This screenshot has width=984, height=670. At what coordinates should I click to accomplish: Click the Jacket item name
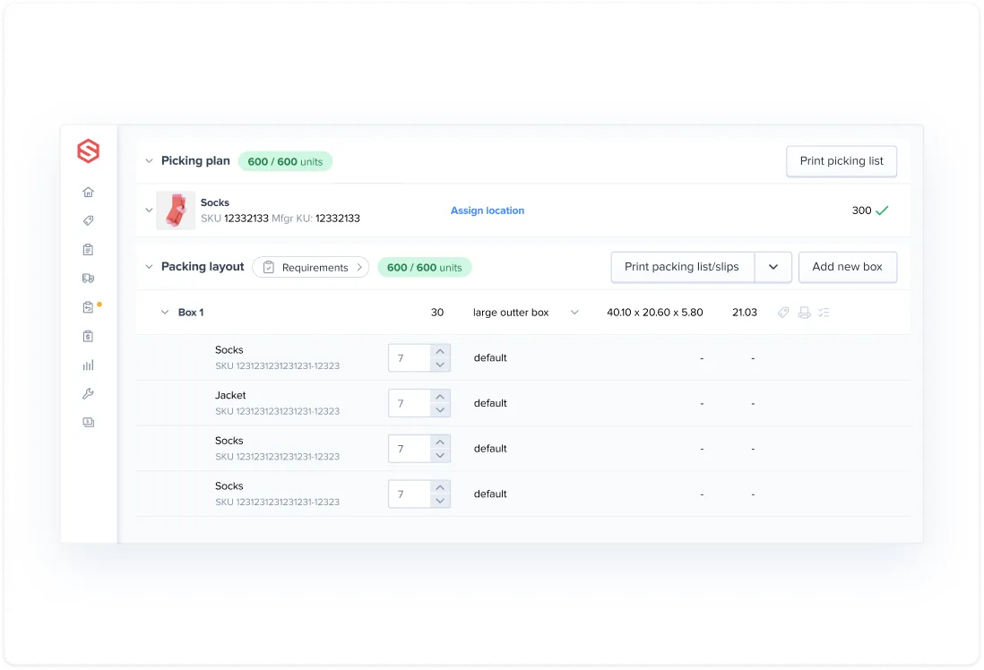pyautogui.click(x=230, y=396)
